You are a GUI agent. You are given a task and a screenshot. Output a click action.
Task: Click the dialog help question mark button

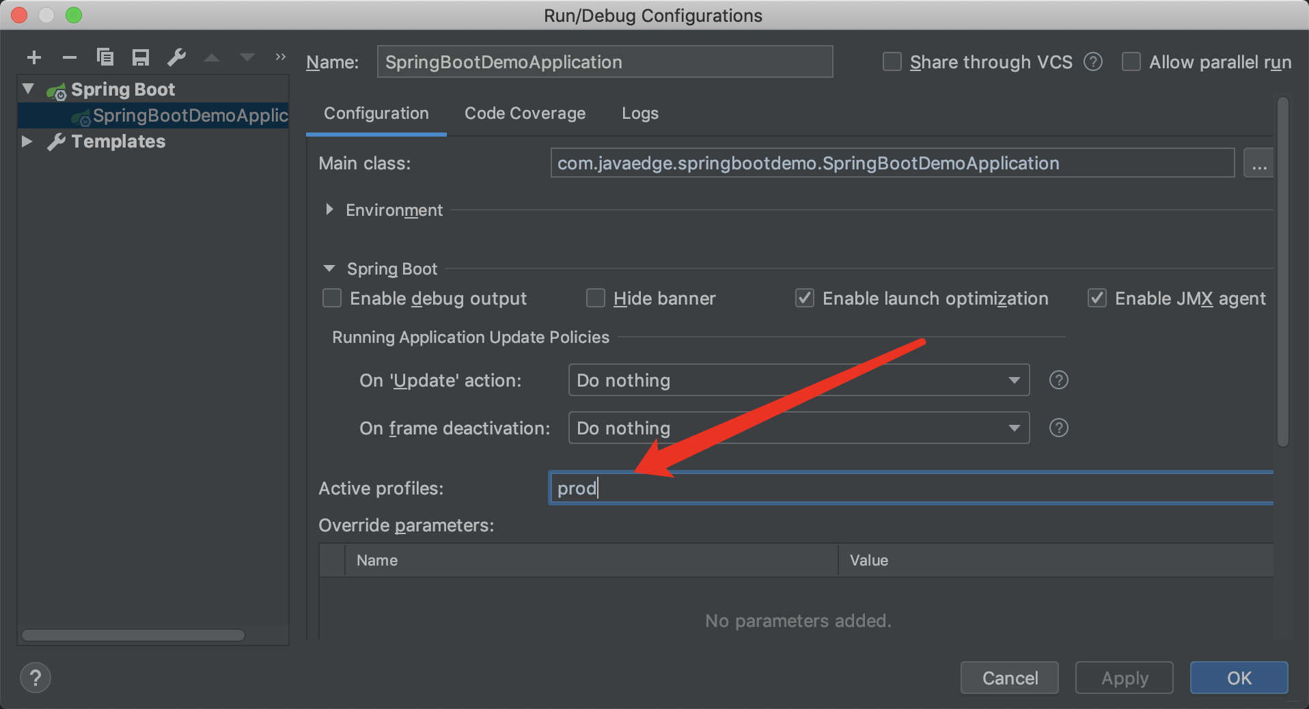[36, 678]
